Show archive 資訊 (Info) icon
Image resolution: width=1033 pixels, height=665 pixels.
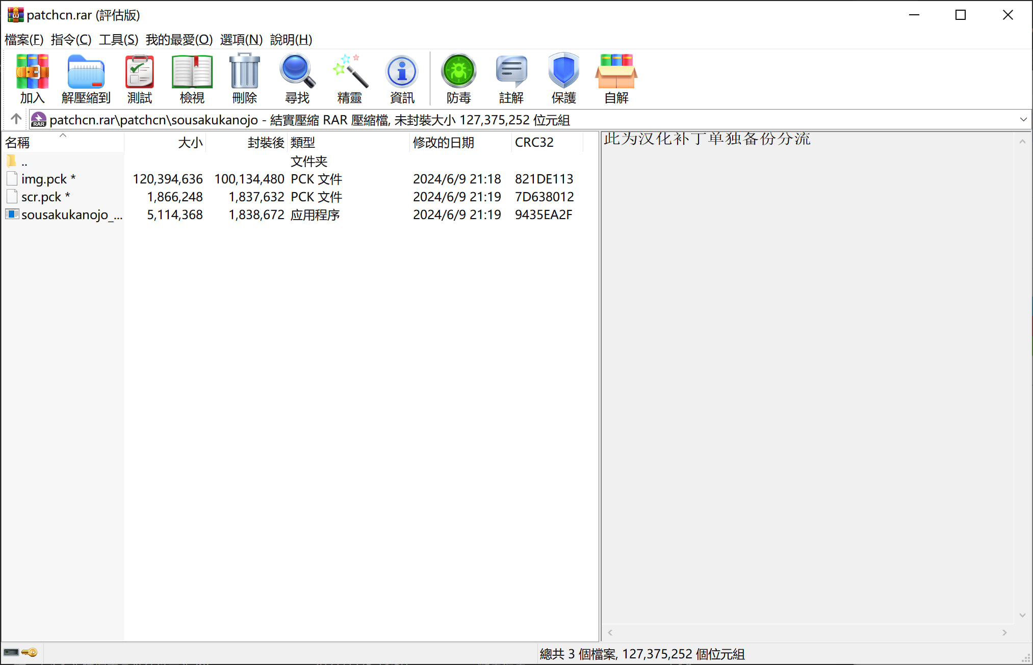(402, 77)
